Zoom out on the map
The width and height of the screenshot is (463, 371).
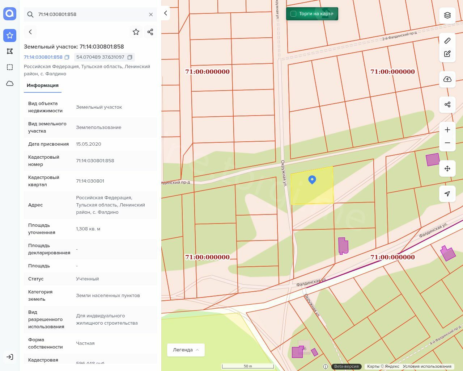click(447, 143)
